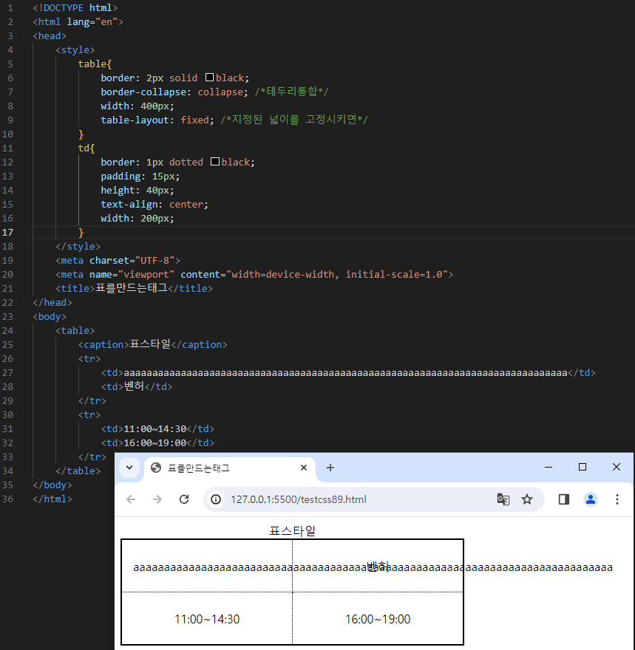This screenshot has height=650, width=635.
Task: Open the browser side panel
Action: (563, 499)
